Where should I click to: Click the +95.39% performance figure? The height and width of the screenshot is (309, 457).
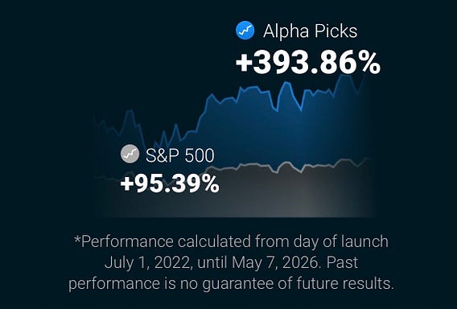tap(170, 183)
